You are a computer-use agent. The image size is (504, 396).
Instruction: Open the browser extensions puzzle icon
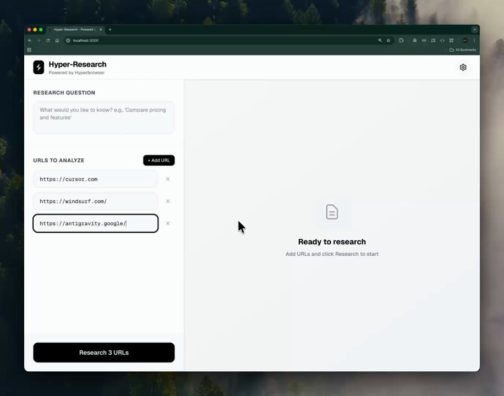401,41
